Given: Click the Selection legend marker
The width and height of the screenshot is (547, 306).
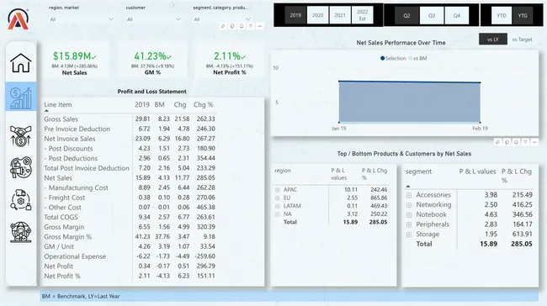Looking at the screenshot, I should [x=383, y=58].
